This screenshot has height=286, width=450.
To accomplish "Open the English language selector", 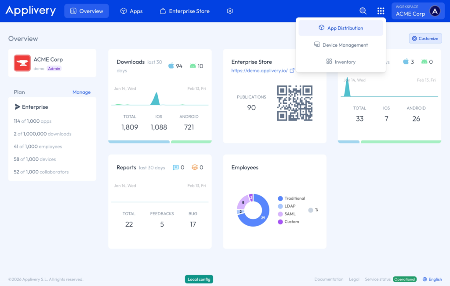I will click(432, 279).
